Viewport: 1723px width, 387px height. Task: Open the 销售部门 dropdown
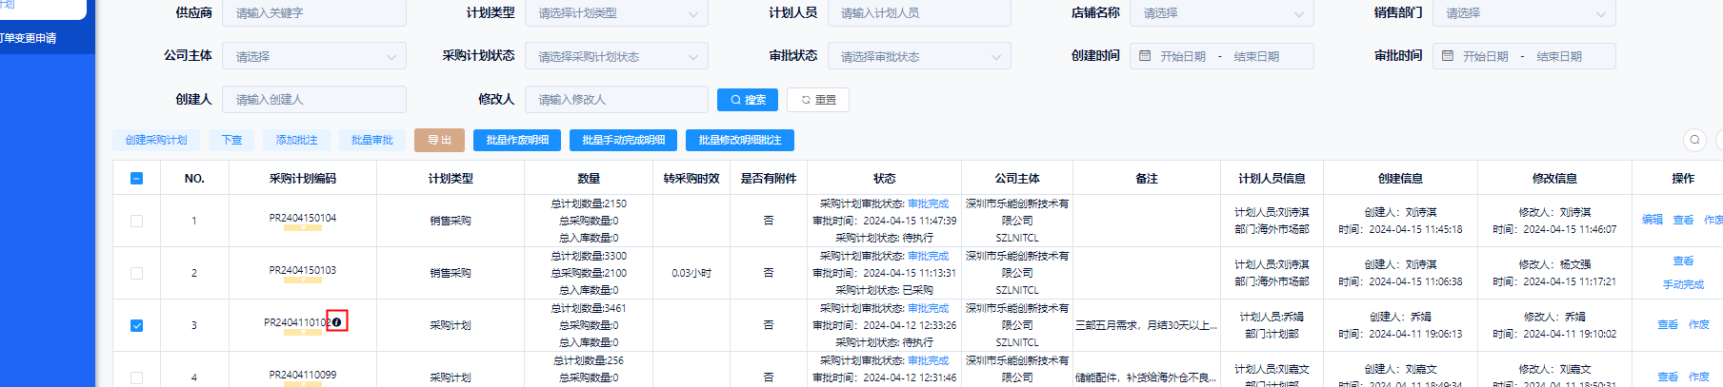1524,13
